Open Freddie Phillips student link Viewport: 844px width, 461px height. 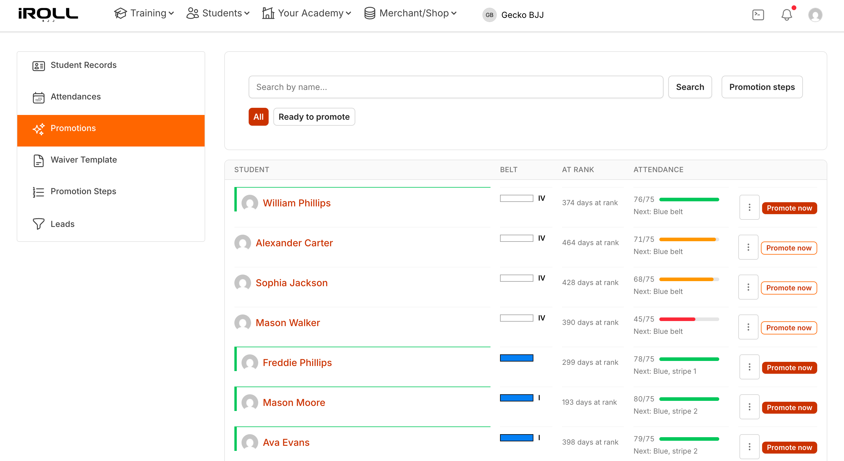coord(297,363)
